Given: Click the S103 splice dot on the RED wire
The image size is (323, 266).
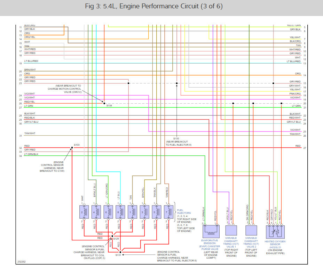Looking at the screenshot, I should coord(72,148).
